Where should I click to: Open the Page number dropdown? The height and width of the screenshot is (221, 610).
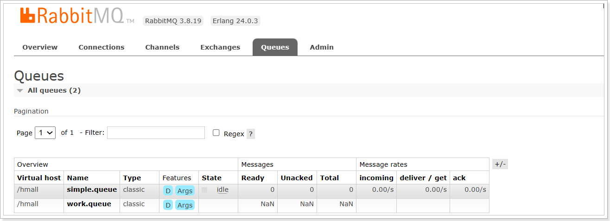(45, 133)
